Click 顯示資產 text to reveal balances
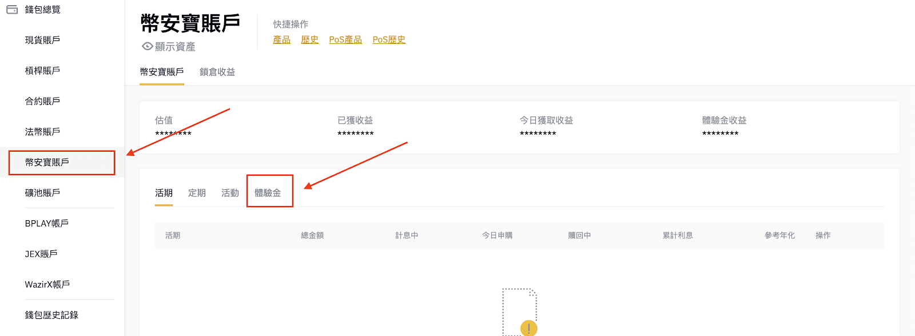This screenshot has height=336, width=915. 175,47
